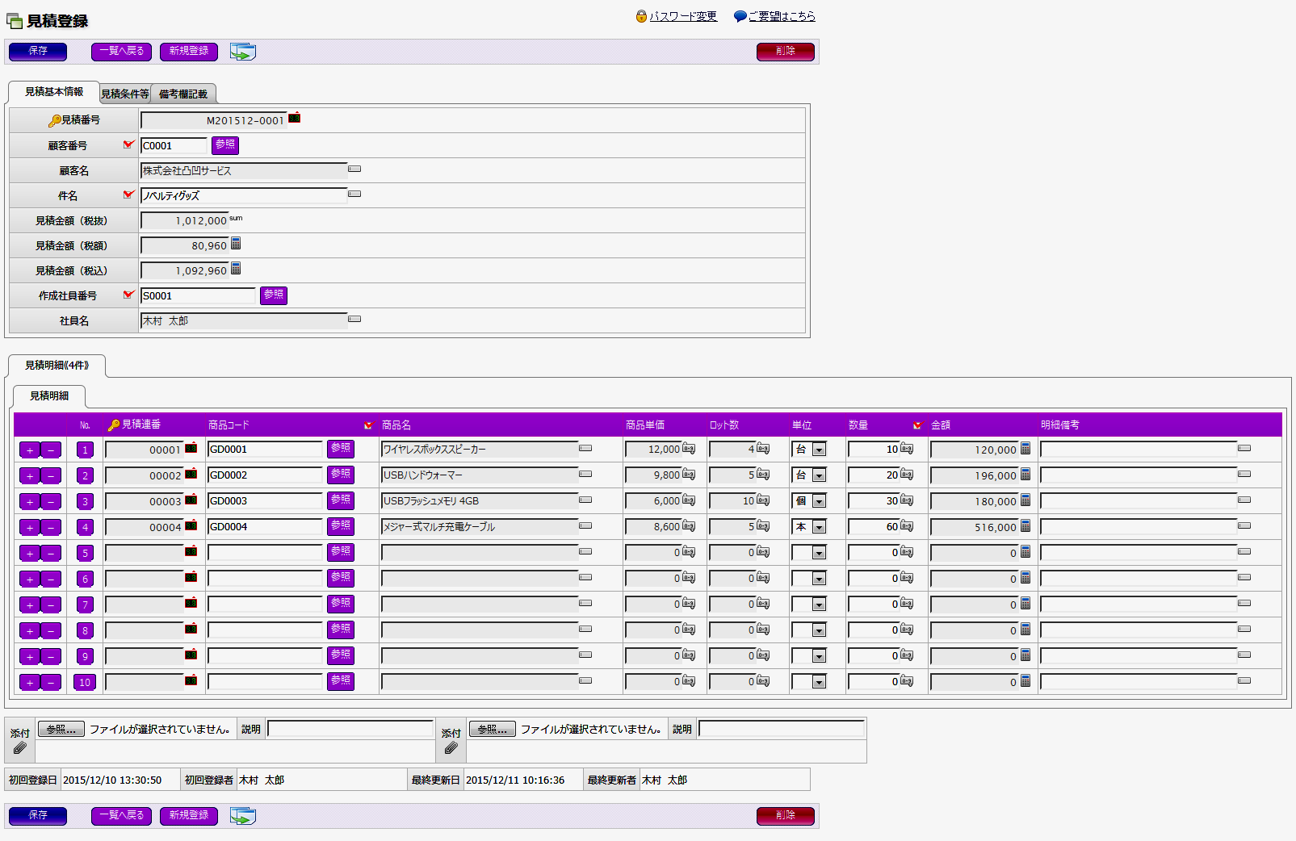Viewport: 1296px width, 841px height.
Task: Open the パスワード変更 link
Action: tap(683, 16)
